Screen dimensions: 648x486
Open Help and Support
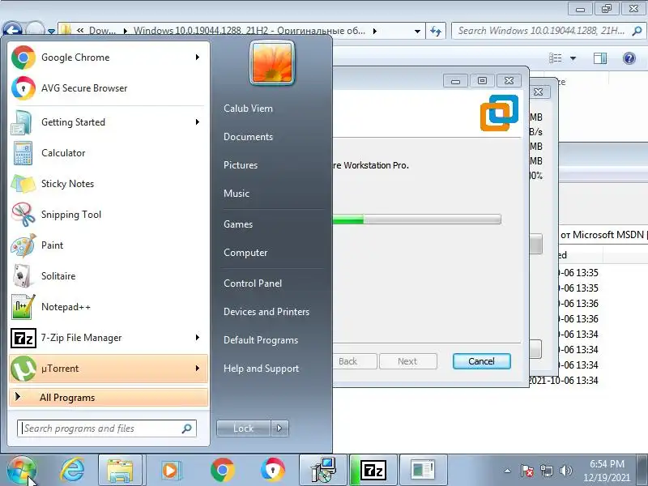click(x=261, y=369)
